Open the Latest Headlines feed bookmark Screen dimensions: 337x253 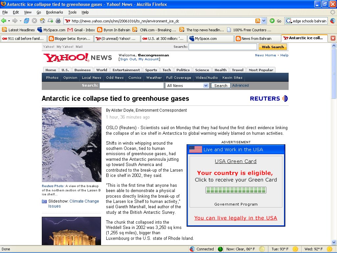pos(18,30)
